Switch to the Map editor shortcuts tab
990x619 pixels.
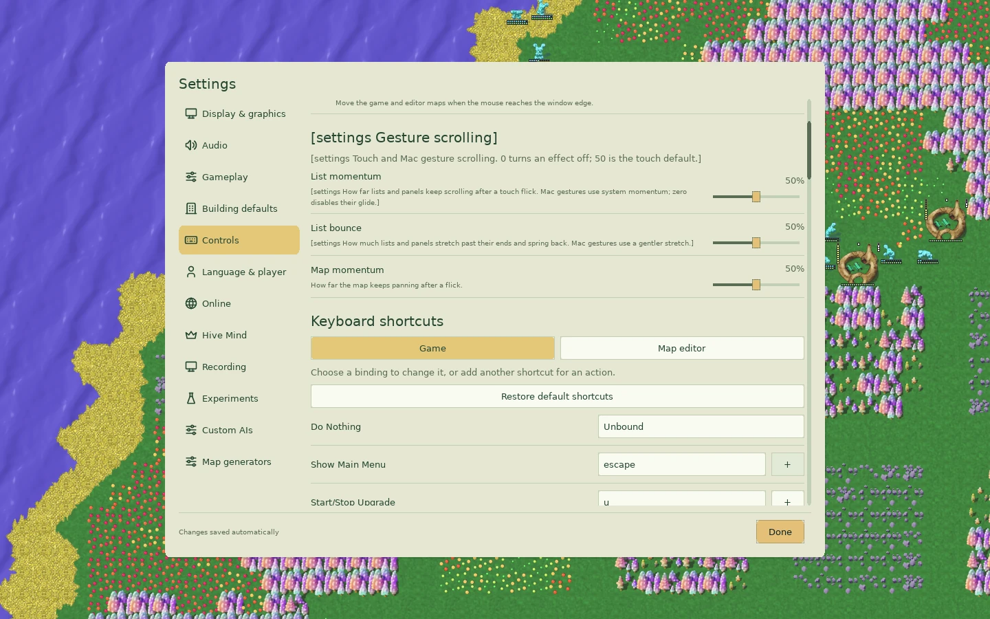coord(682,348)
